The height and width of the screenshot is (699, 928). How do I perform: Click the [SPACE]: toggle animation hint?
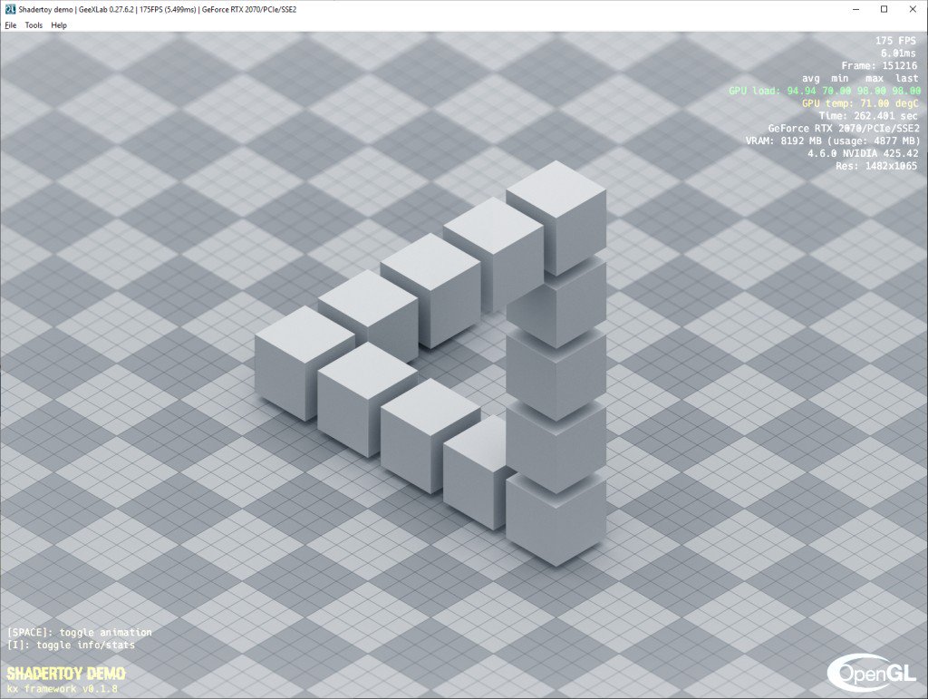click(x=80, y=632)
